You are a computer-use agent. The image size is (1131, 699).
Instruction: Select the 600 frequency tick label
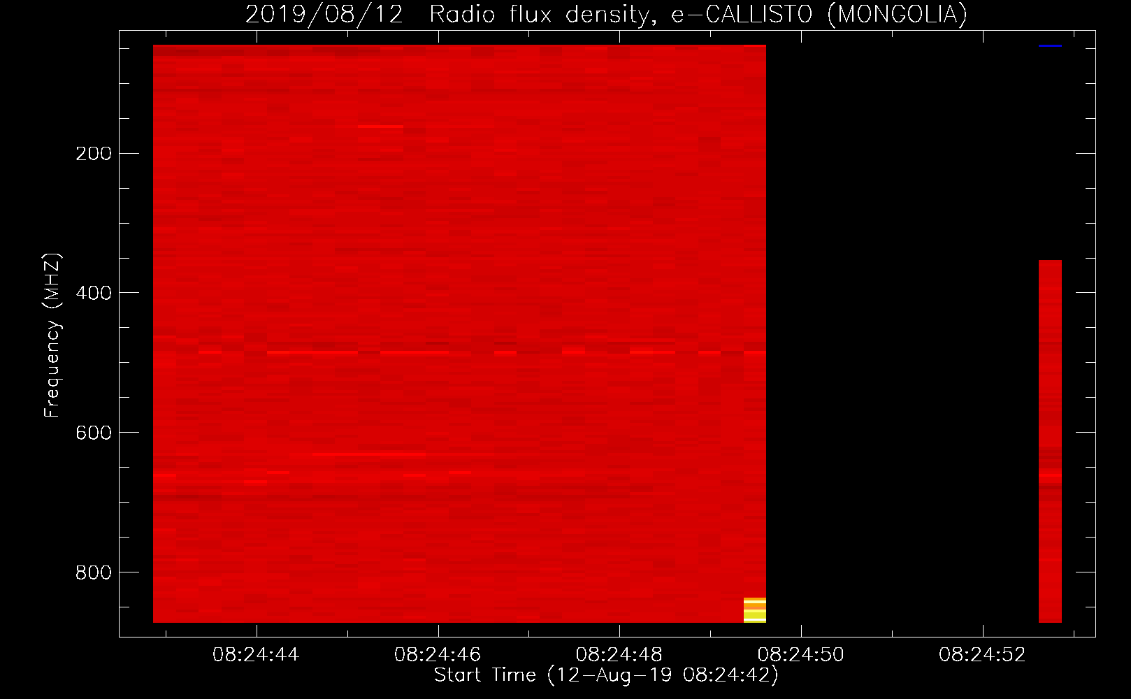click(x=94, y=433)
